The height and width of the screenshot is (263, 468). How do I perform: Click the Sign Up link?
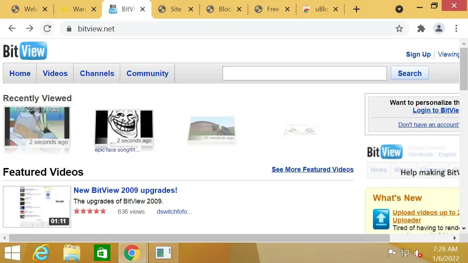(418, 54)
